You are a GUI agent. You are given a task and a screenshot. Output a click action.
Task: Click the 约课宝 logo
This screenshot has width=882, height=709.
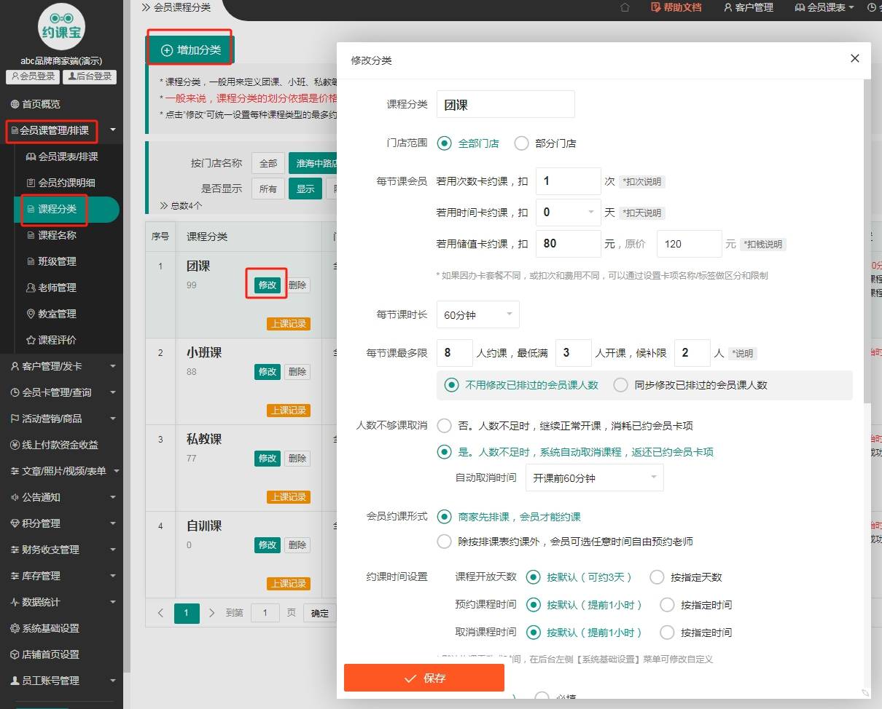point(61,27)
